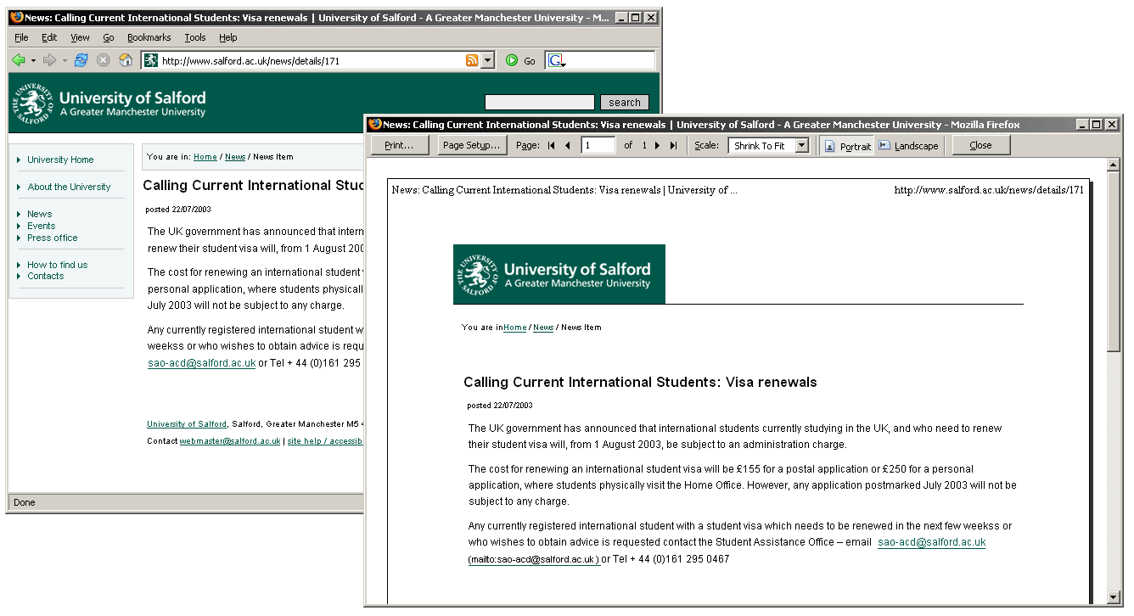Open the Contacts sidebar link
Viewport: 1134px width, 616px height.
(x=45, y=276)
